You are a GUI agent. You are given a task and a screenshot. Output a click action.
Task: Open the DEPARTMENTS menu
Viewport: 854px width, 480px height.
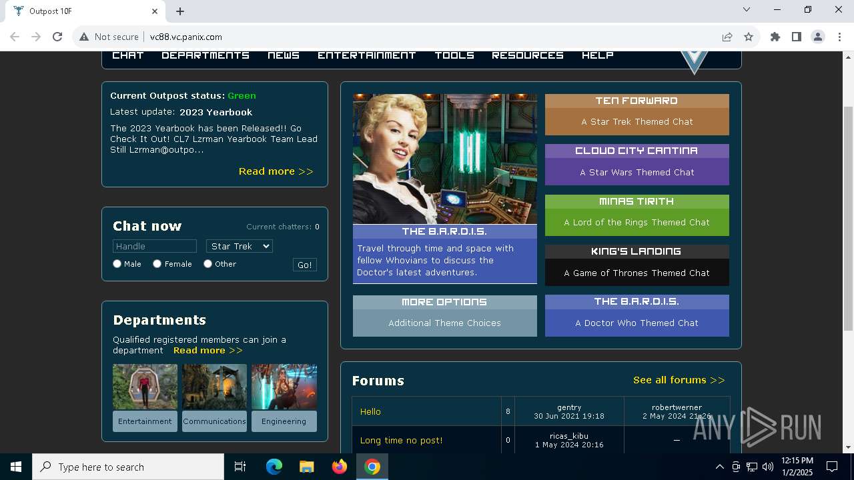tap(205, 55)
